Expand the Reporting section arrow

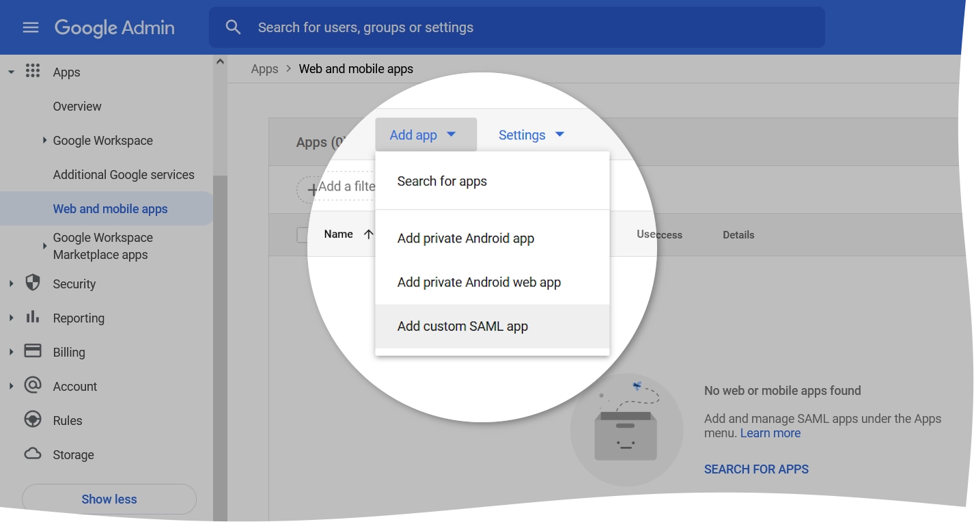coord(11,318)
